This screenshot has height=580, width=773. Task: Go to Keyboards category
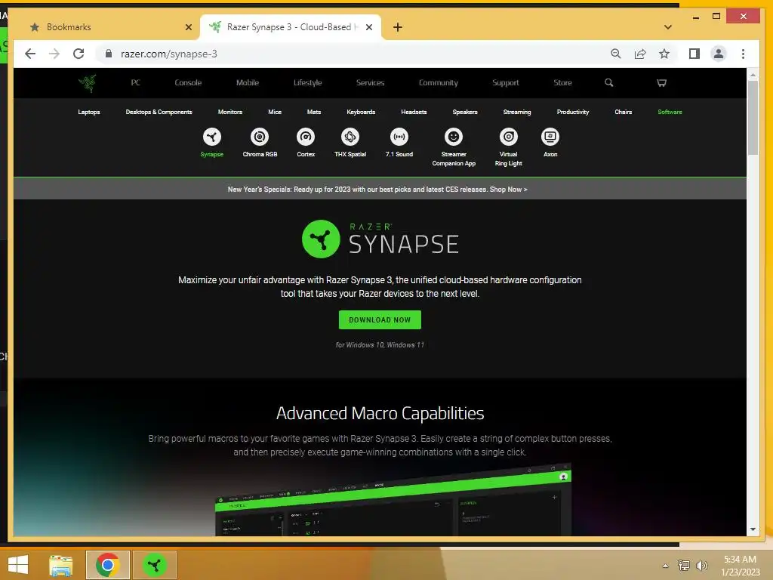361,112
